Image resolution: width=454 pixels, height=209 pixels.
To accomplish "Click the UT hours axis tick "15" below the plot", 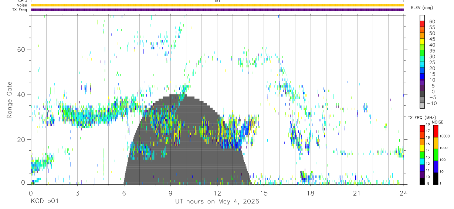I will [x=264, y=193].
